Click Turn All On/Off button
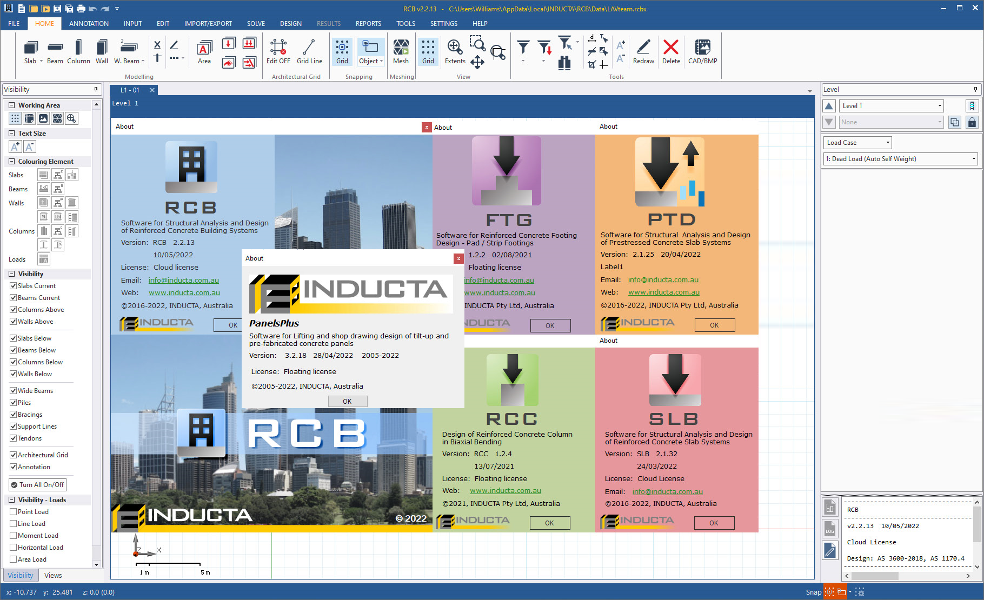 37,485
